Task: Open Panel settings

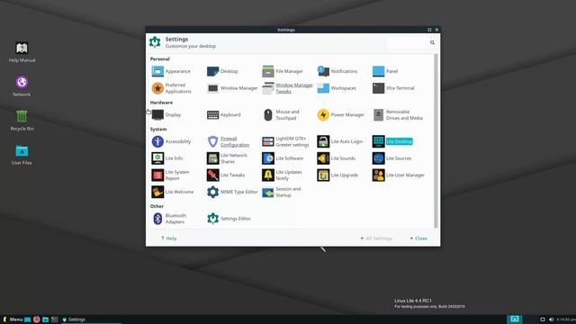Action: pyautogui.click(x=385, y=71)
